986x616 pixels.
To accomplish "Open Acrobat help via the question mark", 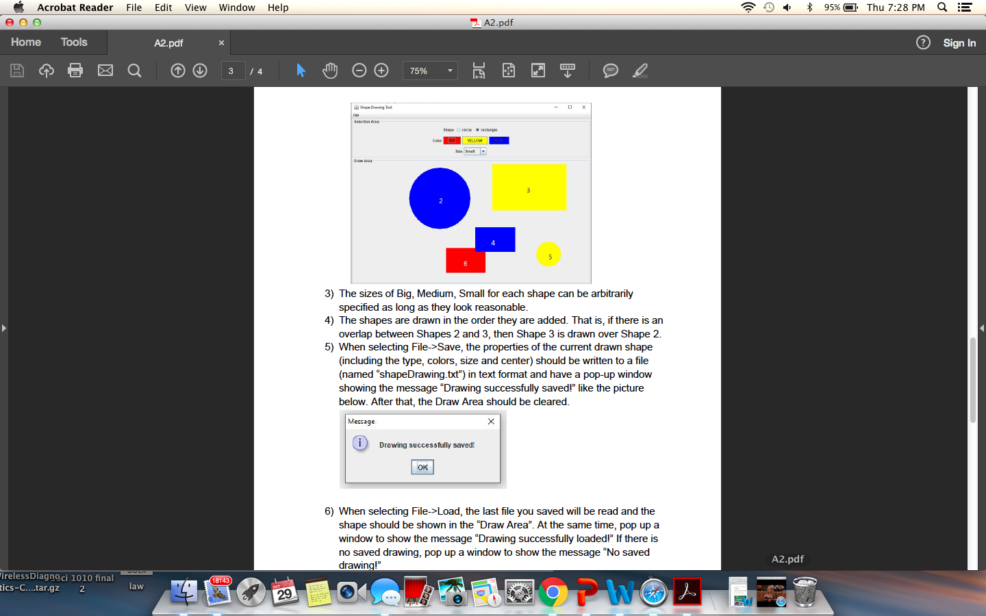I will pos(922,42).
